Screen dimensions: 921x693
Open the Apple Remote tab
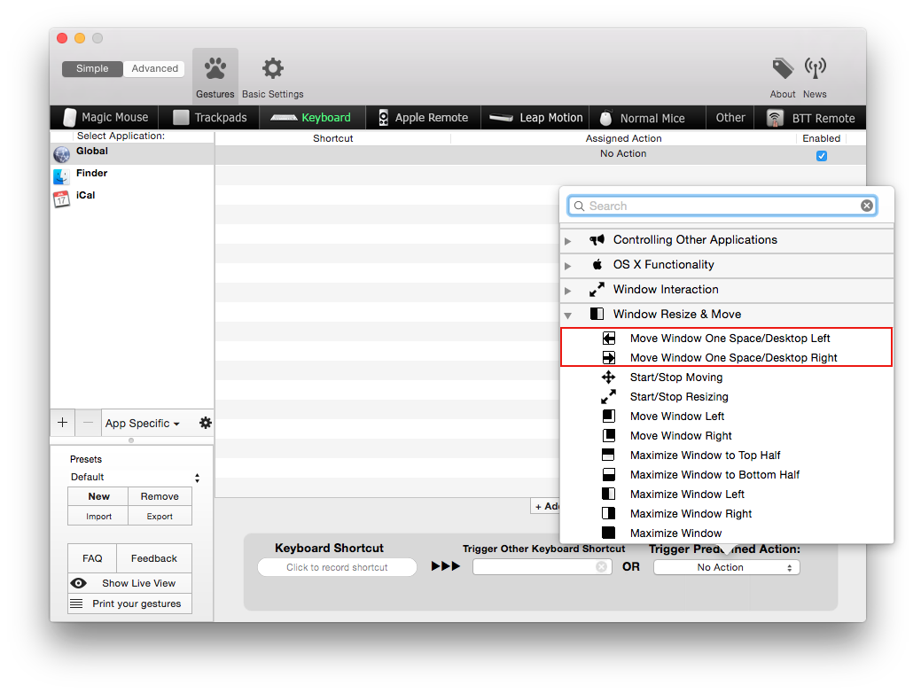click(x=423, y=118)
